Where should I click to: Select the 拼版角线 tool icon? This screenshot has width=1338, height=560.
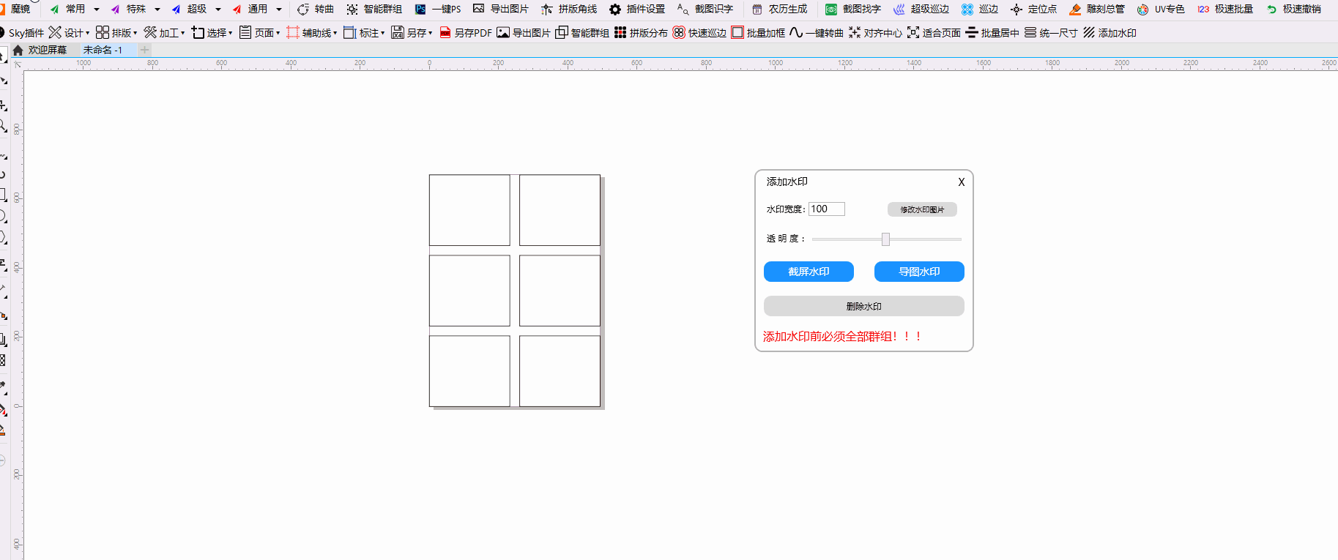(547, 10)
